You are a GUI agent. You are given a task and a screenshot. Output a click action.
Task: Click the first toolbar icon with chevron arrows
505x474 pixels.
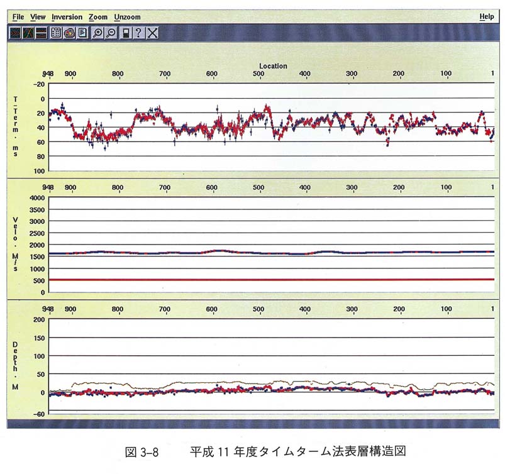coord(16,33)
